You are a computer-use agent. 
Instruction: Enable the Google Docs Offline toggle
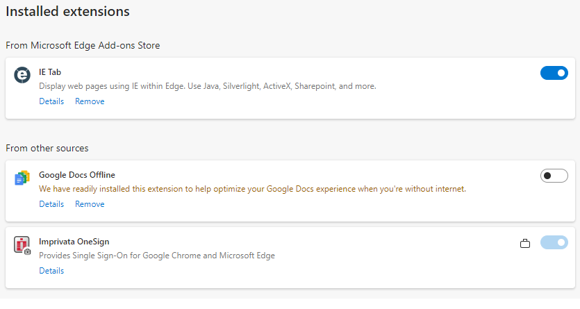pos(554,176)
